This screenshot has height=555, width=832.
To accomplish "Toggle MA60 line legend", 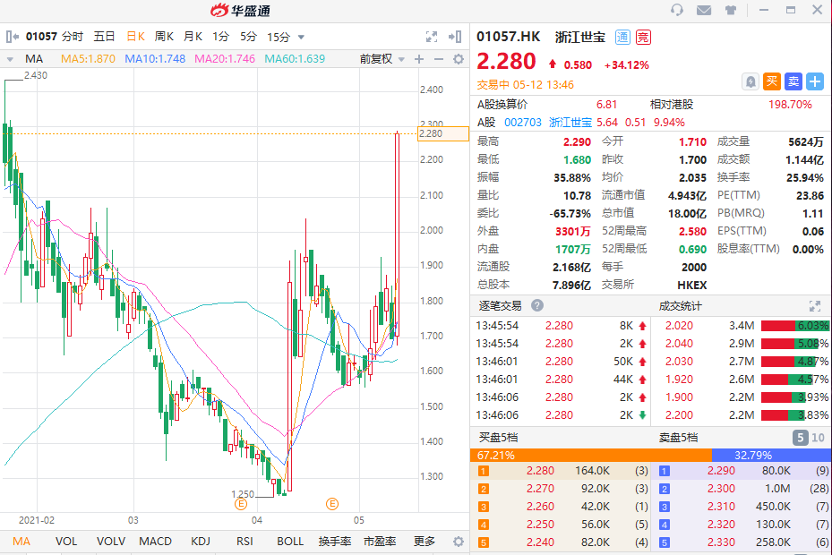I will 295,59.
